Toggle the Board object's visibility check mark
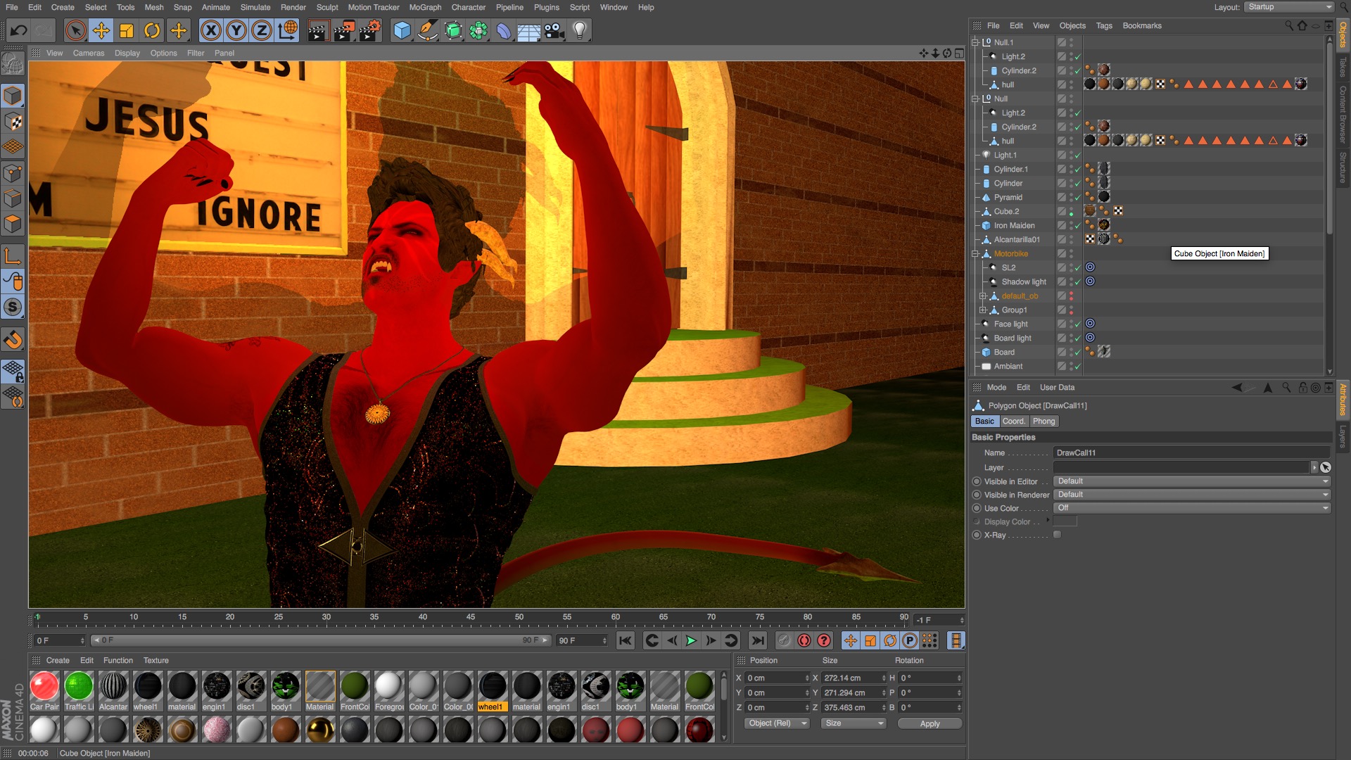This screenshot has height=760, width=1351. click(x=1077, y=352)
